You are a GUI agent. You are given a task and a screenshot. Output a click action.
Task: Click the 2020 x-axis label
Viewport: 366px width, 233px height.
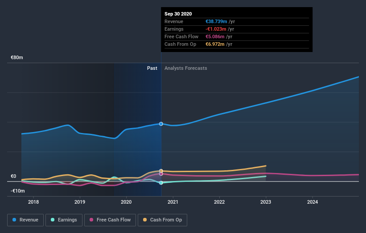click(x=126, y=202)
